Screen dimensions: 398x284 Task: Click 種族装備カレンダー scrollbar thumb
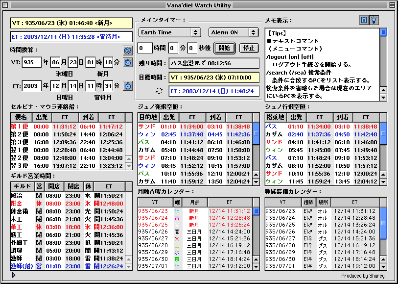point(383,223)
